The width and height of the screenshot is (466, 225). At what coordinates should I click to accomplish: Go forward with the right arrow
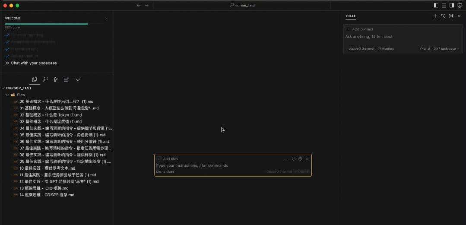(146, 5)
